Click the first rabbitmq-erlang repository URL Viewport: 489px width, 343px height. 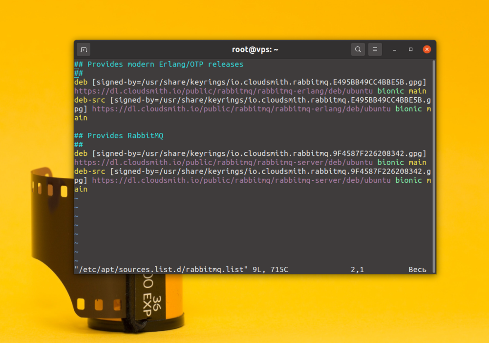pos(223,91)
